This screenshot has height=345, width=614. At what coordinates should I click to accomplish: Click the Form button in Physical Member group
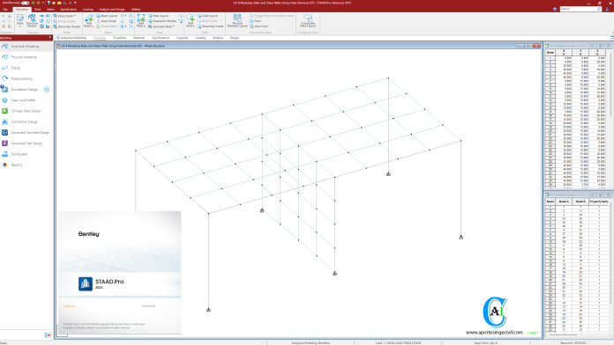tap(256, 21)
